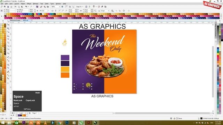This screenshot has height=125, width=223.
Task: Click the Wrap Text icon in property bar
Action: [x=112, y=11]
